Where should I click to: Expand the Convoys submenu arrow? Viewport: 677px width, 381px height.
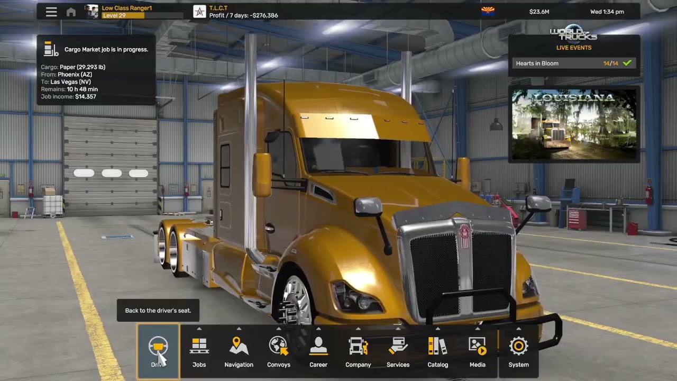point(279,328)
